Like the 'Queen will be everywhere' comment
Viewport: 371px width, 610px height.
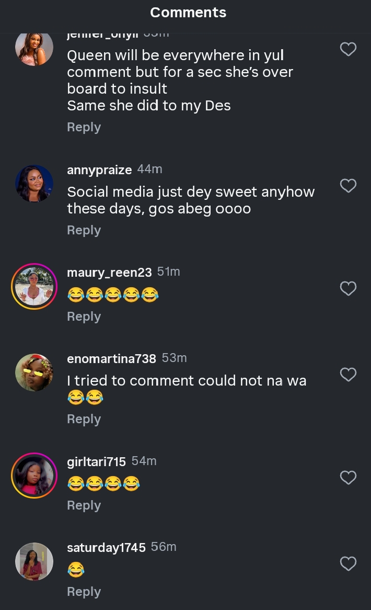tap(348, 49)
